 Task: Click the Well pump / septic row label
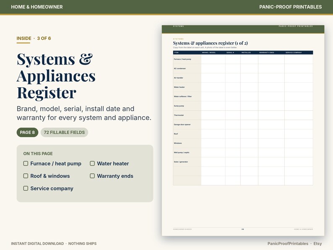coord(182,153)
